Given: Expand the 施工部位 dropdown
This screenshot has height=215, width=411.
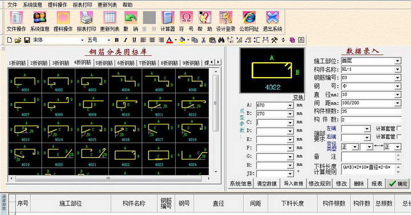Looking at the screenshot, I should (x=398, y=61).
